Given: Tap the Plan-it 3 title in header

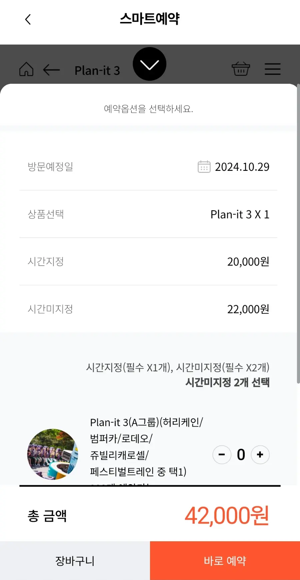Looking at the screenshot, I should coord(97,70).
